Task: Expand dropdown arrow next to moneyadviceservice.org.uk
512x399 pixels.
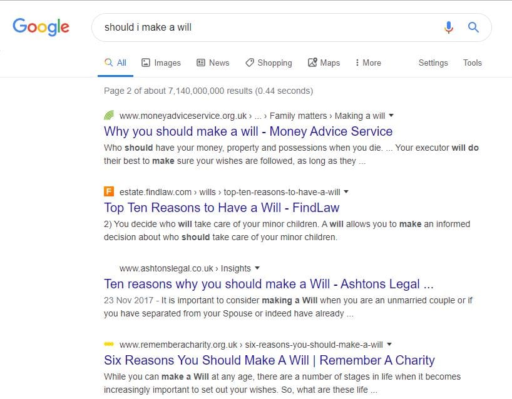Action: [391, 116]
